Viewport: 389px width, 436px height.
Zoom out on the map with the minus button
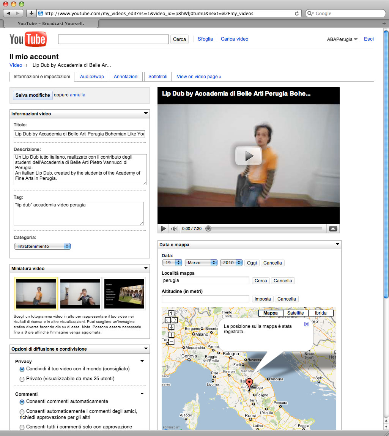(171, 342)
